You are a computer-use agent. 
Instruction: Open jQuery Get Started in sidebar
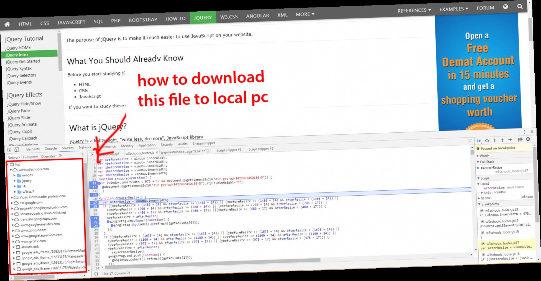pyautogui.click(x=23, y=62)
